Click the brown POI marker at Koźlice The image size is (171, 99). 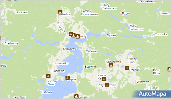tap(60, 12)
